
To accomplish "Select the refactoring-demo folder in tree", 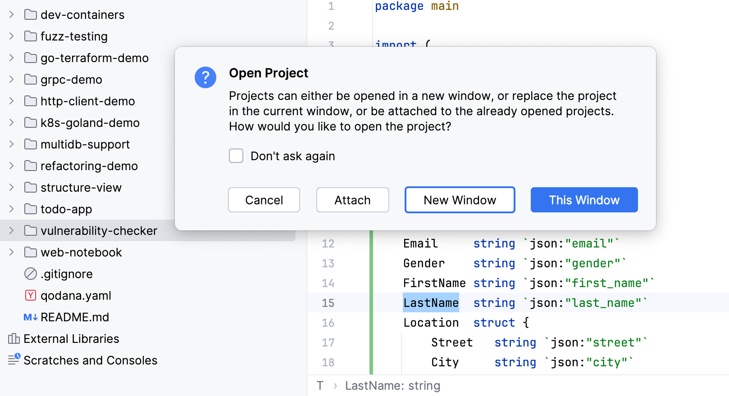I will click(x=89, y=166).
